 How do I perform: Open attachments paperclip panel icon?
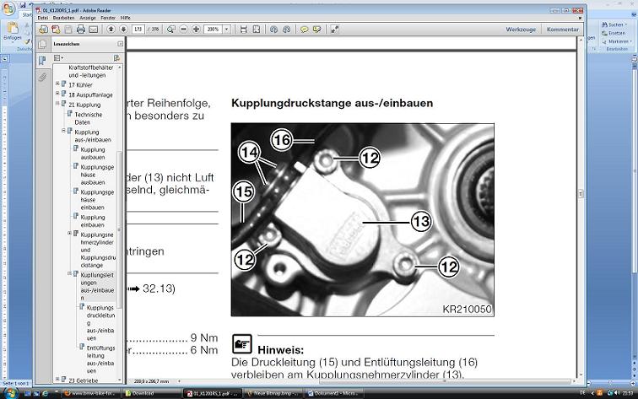(42, 78)
